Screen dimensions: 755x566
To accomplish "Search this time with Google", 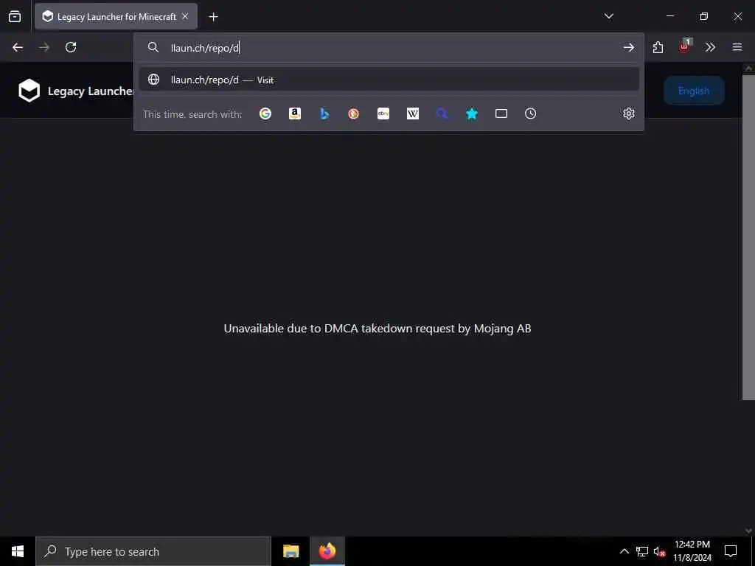I will click(x=265, y=113).
